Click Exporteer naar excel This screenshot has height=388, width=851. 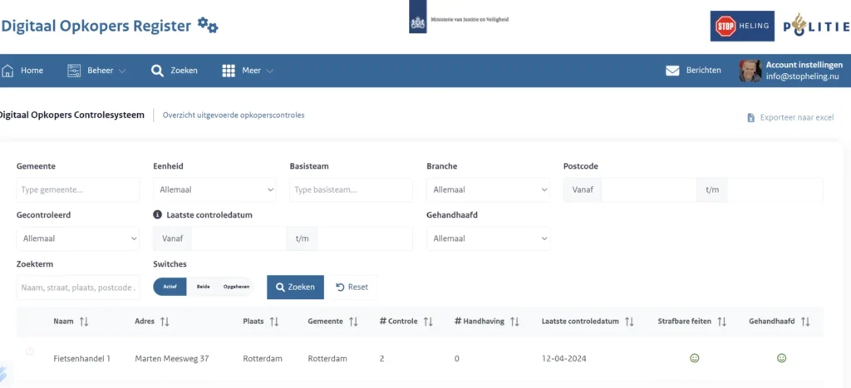click(x=790, y=117)
